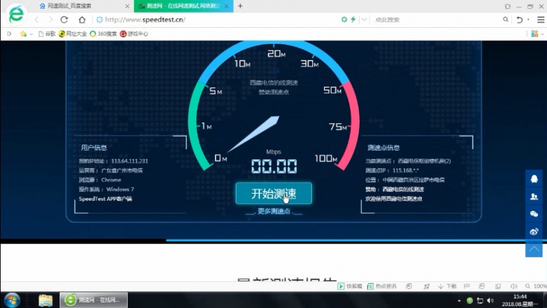Click the 点此搜索 search box
This screenshot has width=547, height=308.
(436, 20)
